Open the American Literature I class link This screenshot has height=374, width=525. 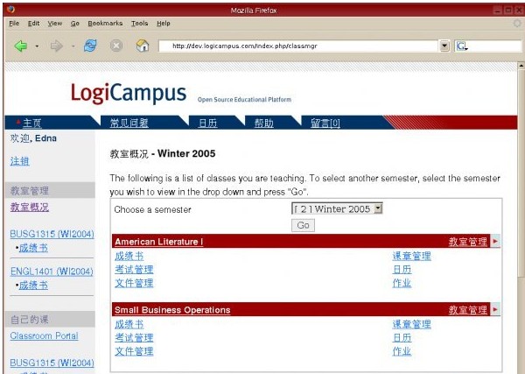(158, 242)
